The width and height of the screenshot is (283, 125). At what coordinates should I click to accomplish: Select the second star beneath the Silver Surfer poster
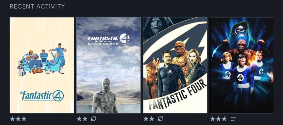[85, 119]
